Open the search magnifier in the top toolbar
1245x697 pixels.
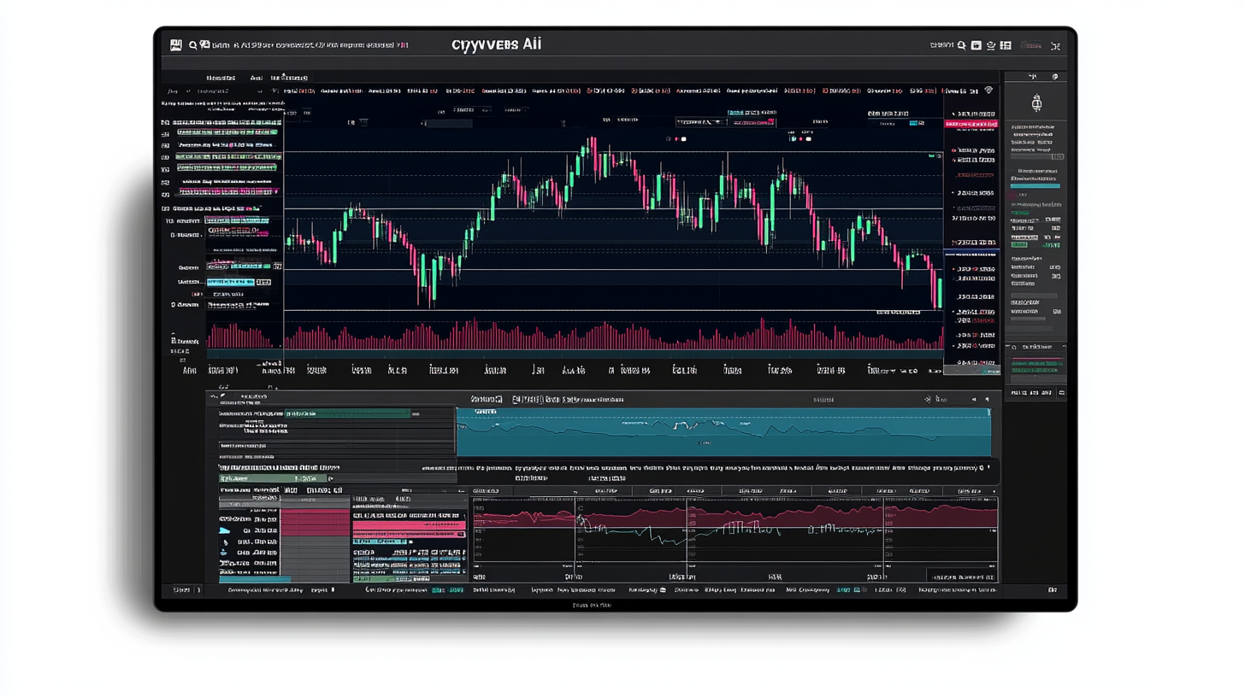pos(192,44)
